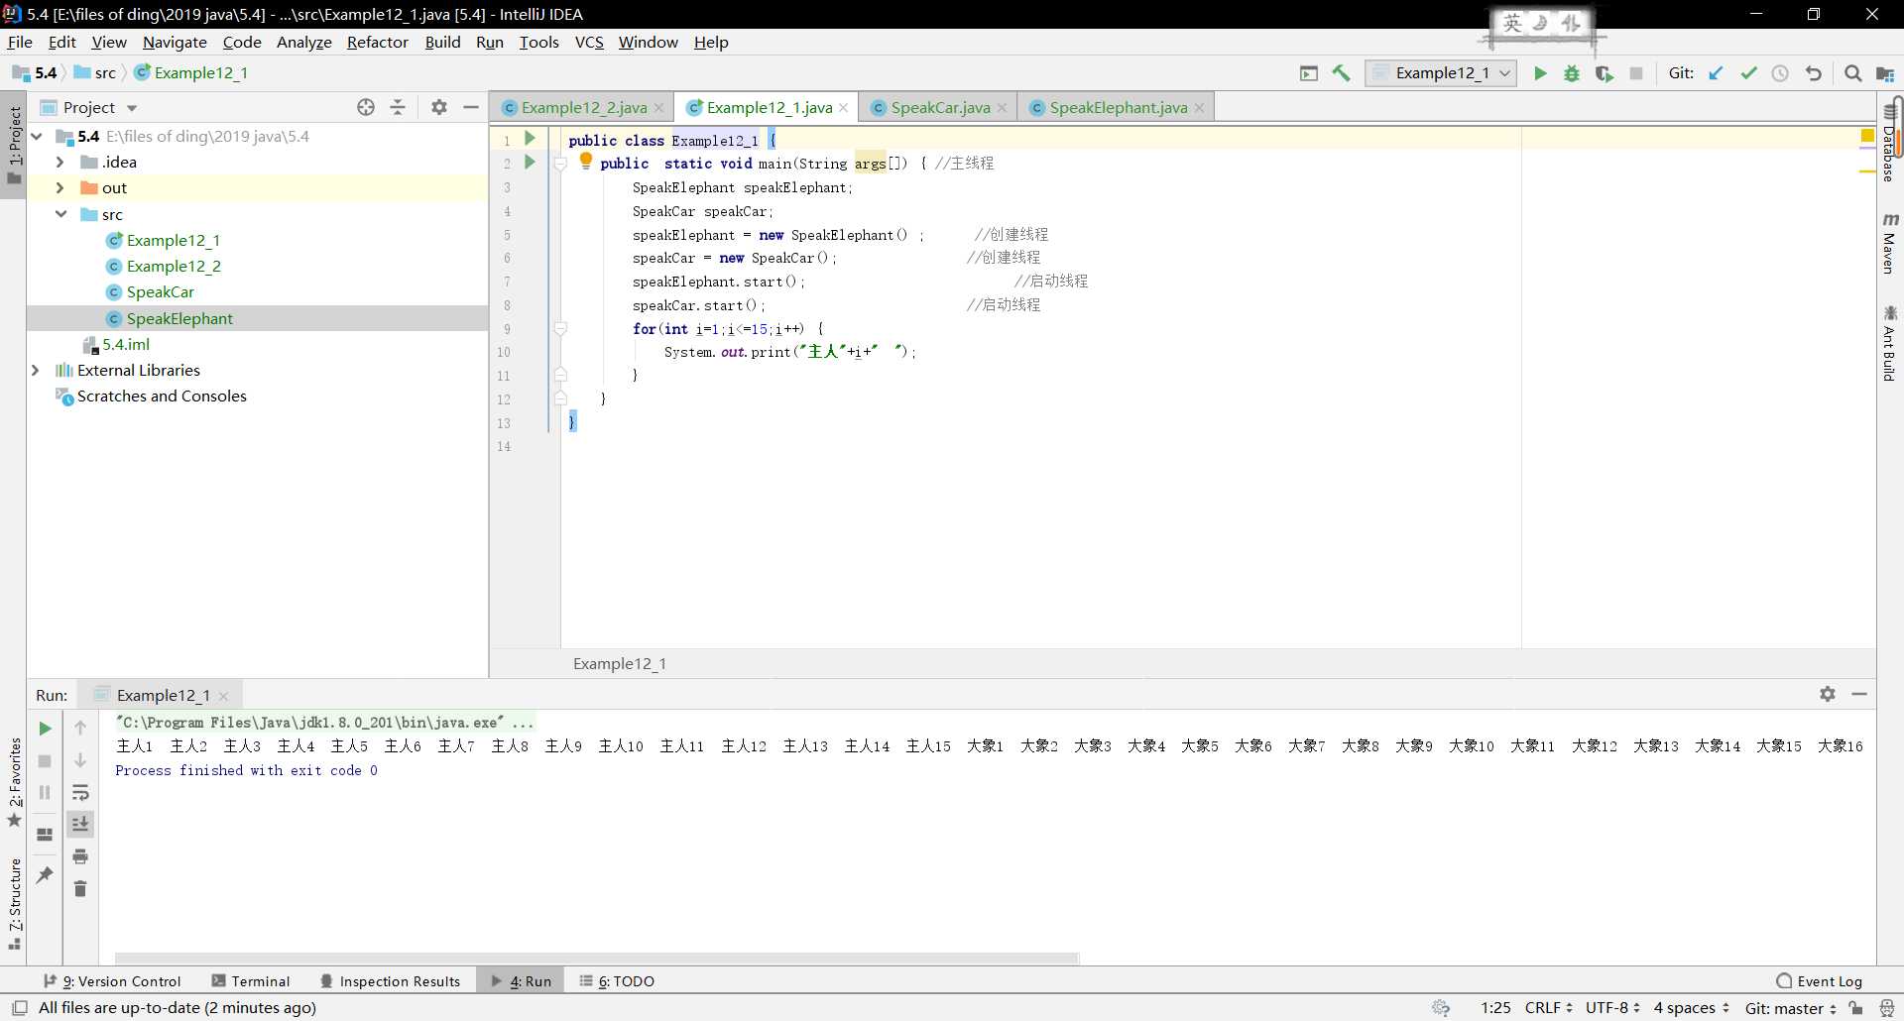This screenshot has width=1904, height=1021.
Task: Close the Example12_1.java editor tab
Action: click(x=844, y=107)
